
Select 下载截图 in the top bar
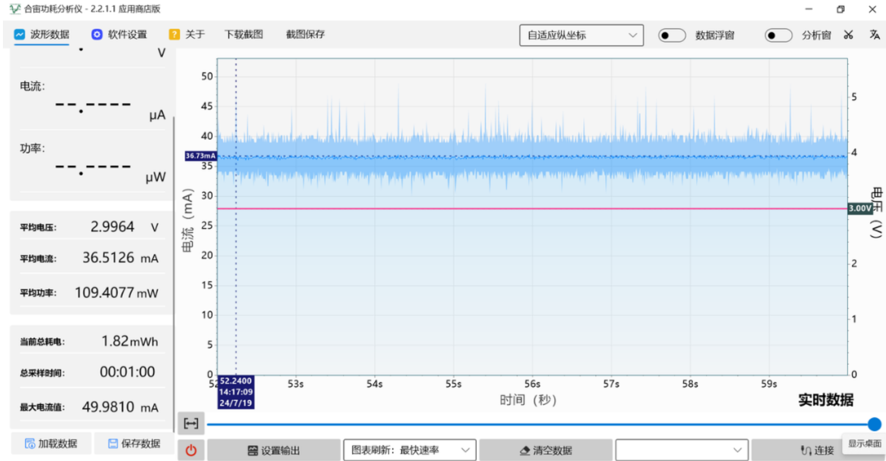point(244,34)
